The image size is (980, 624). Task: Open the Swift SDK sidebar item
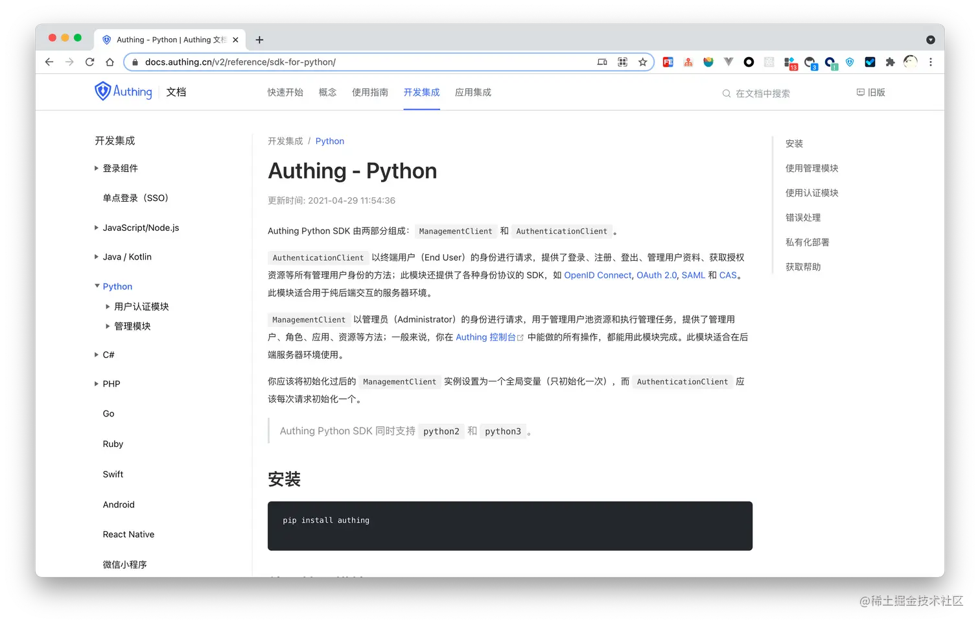(x=113, y=474)
